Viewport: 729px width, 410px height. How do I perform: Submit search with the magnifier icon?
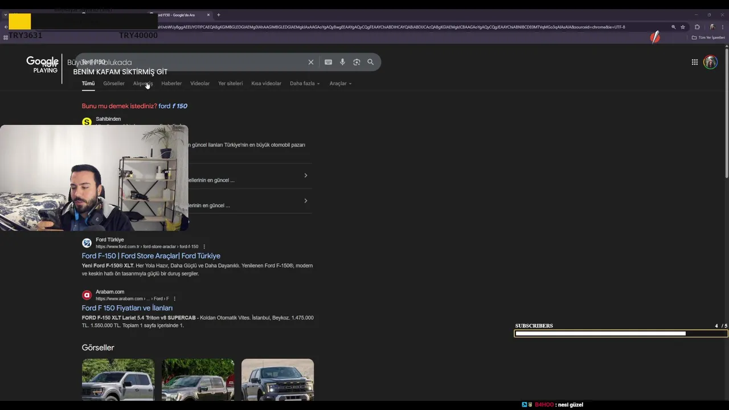pyautogui.click(x=371, y=62)
